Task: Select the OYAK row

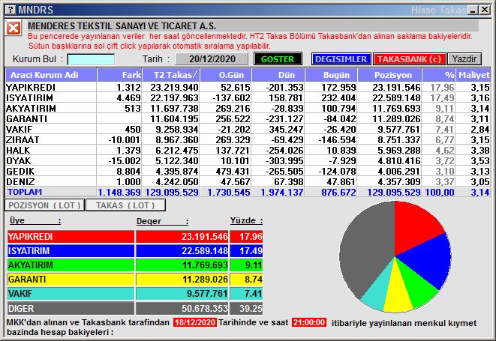Action: (x=248, y=160)
